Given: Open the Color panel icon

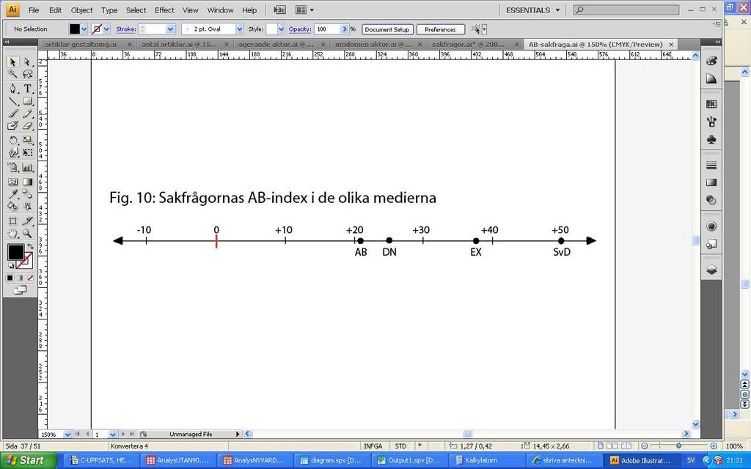Looking at the screenshot, I should pyautogui.click(x=711, y=62).
